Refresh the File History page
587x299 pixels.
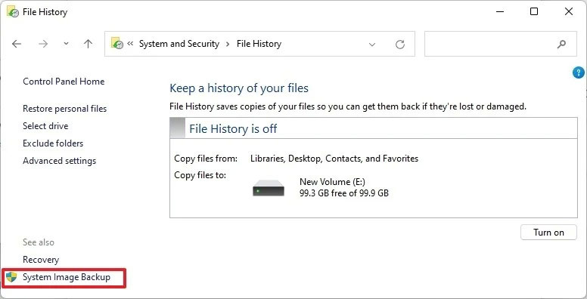pyautogui.click(x=400, y=45)
